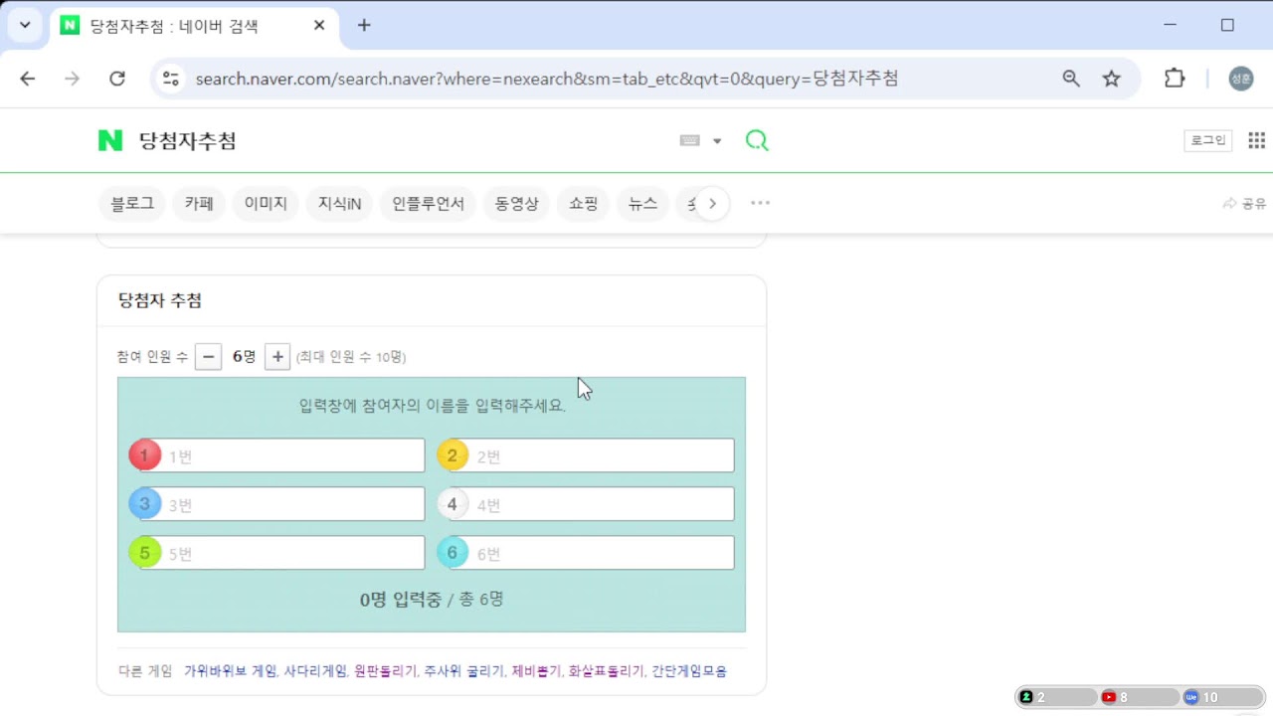
Task: Click the 당첨자추첨 search query box
Action: click(187, 141)
